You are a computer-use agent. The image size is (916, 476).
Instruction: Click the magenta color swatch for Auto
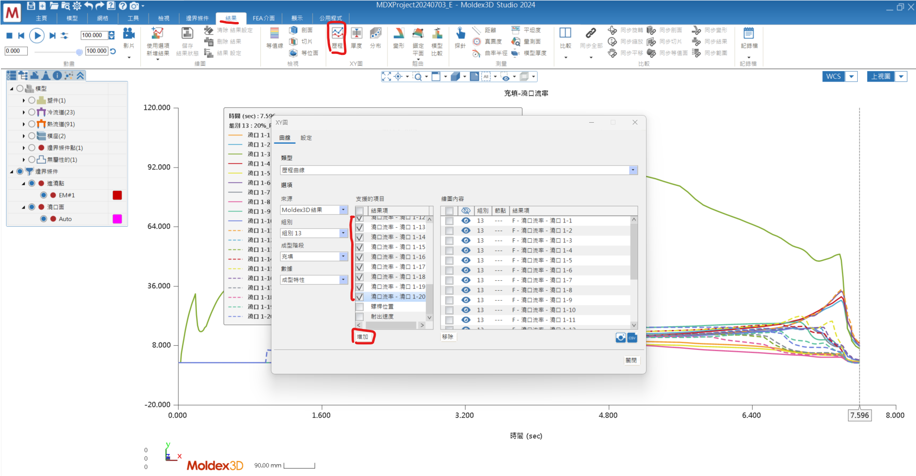point(117,219)
